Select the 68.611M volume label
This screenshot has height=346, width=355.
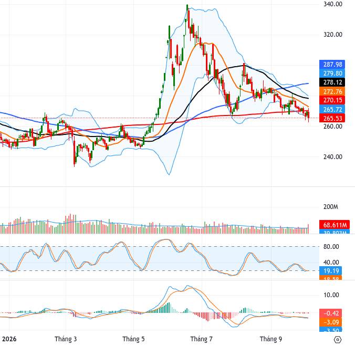pos(335,225)
